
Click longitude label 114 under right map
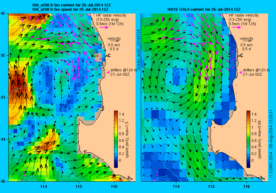176,187
